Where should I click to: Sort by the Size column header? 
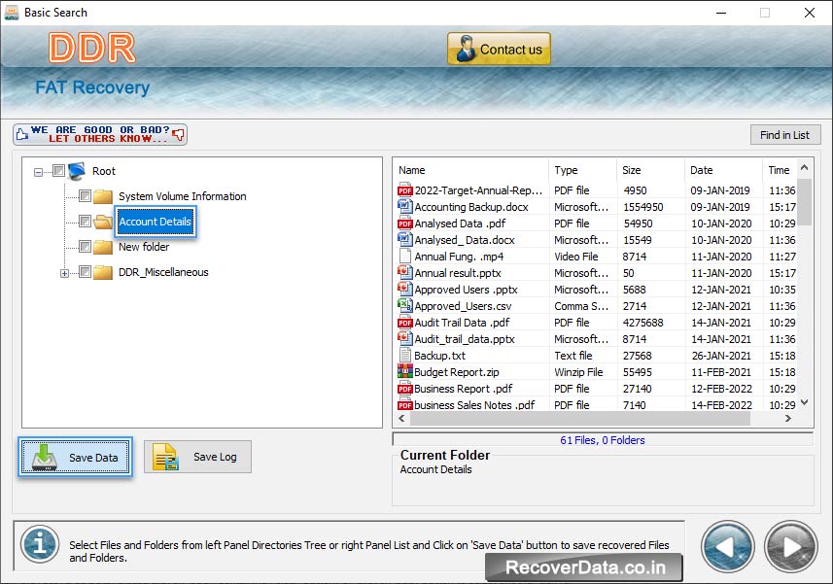[x=651, y=170]
